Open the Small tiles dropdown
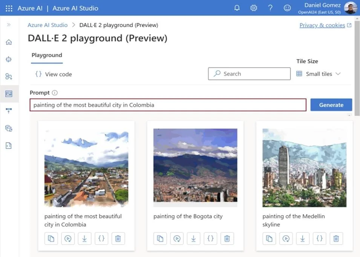The width and height of the screenshot is (360, 257). point(319,74)
